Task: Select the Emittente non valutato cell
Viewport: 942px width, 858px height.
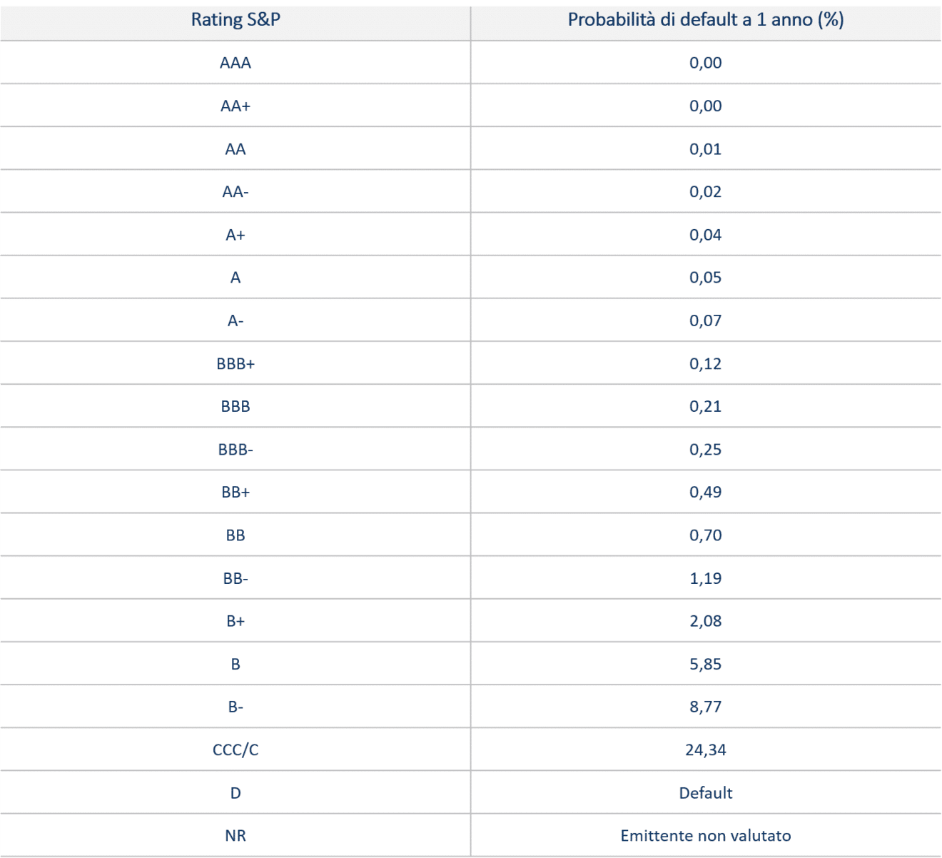Action: [705, 835]
